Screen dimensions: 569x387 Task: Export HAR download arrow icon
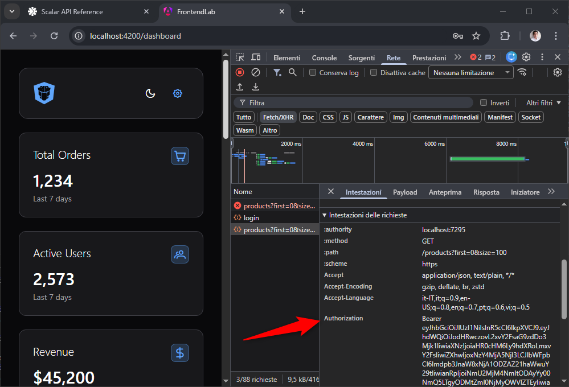[256, 87]
